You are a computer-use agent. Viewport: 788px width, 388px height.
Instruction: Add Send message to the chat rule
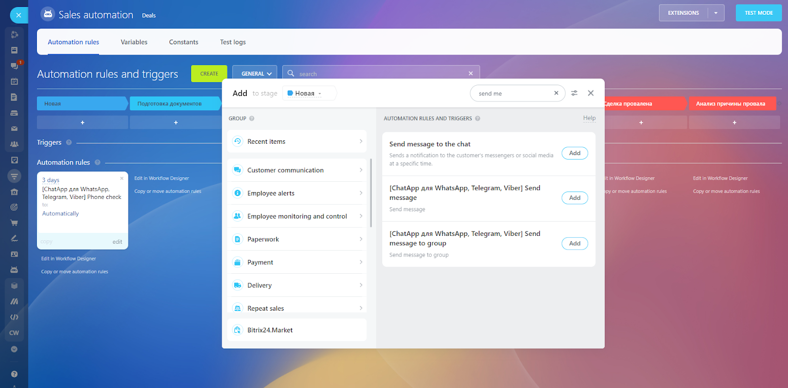point(574,153)
